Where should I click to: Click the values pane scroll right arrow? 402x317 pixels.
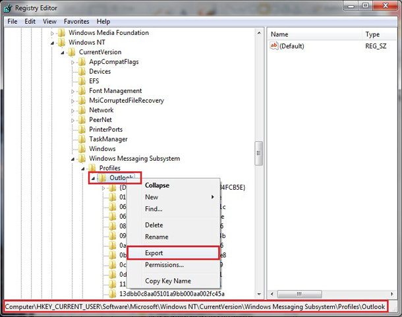[392, 294]
